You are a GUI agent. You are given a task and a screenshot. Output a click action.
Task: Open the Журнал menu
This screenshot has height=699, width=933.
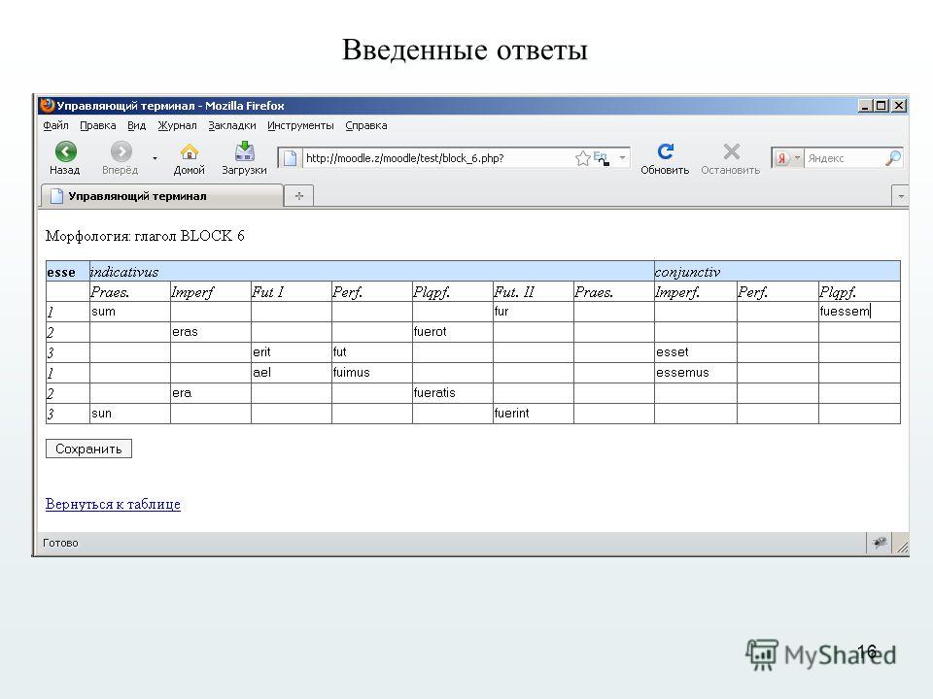[x=177, y=125]
